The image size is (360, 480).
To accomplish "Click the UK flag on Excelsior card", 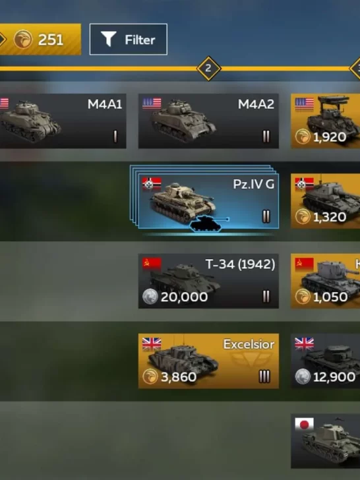I will click(x=152, y=344).
